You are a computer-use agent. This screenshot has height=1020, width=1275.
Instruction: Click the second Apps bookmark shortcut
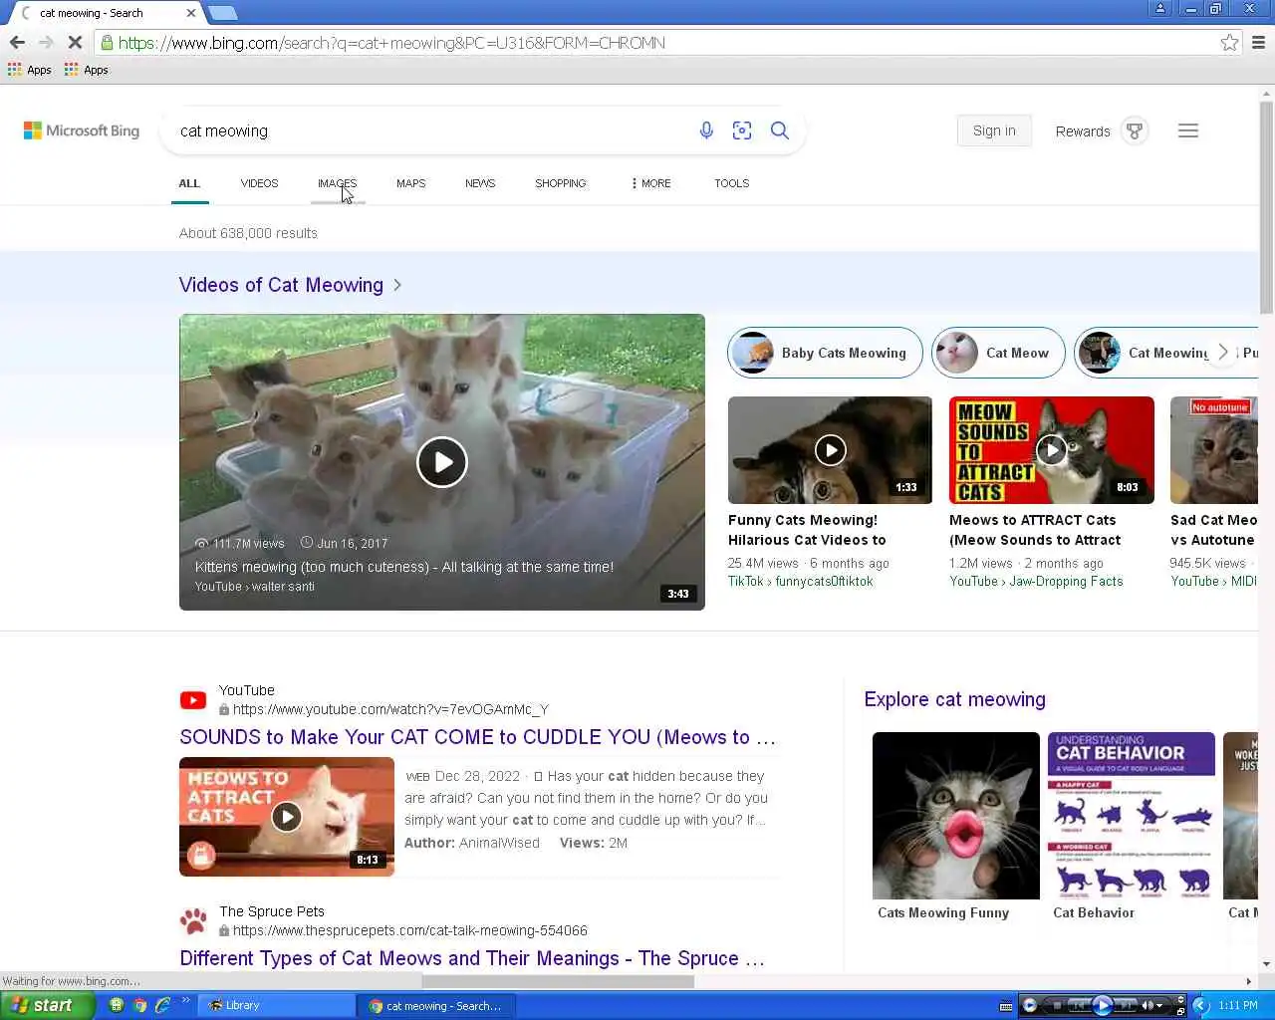coord(87,70)
